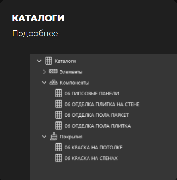
Task: Click the Элементы hatched wall icon
Action: 53,71
